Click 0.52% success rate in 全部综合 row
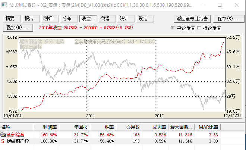246x150 pixels. pyautogui.click(x=160, y=135)
